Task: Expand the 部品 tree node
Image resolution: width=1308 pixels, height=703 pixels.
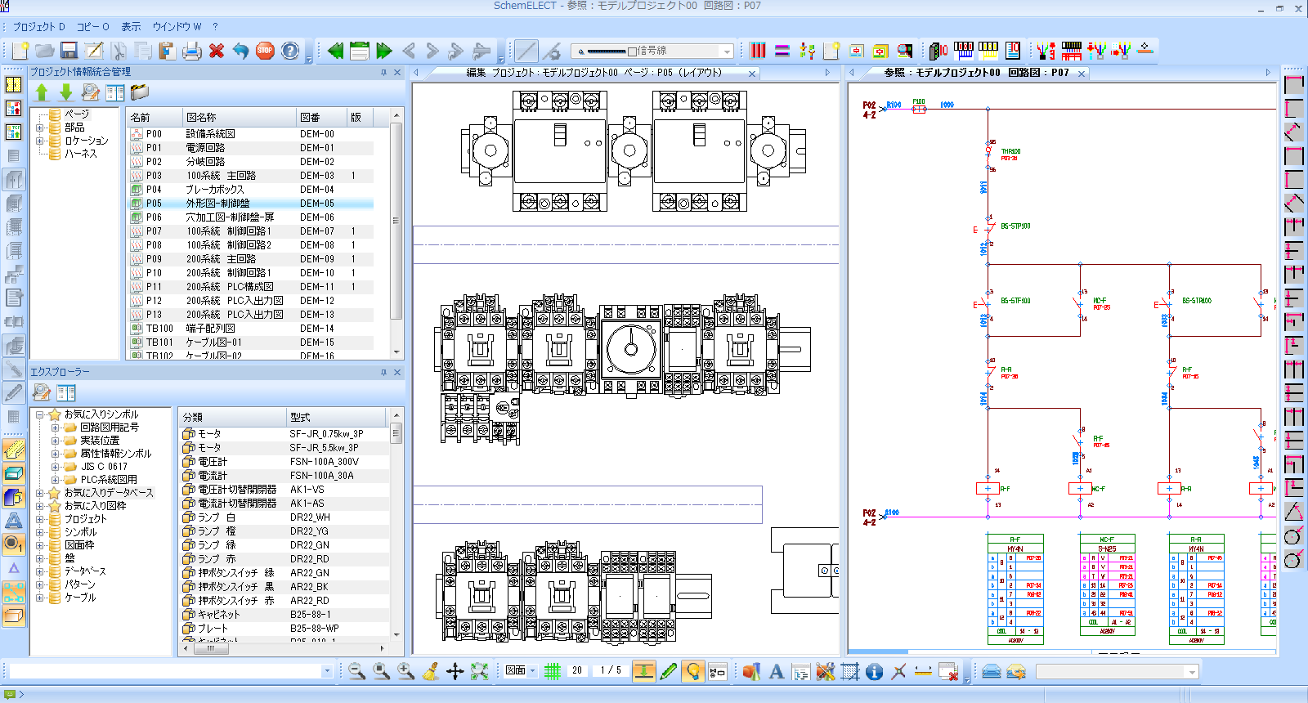Action: pyautogui.click(x=39, y=128)
